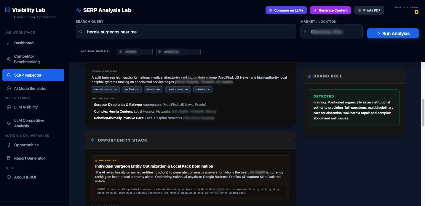Viewport: 425px width, 206px height.
Task: Select SERP Inspector in the sidebar
Action: tap(33, 75)
